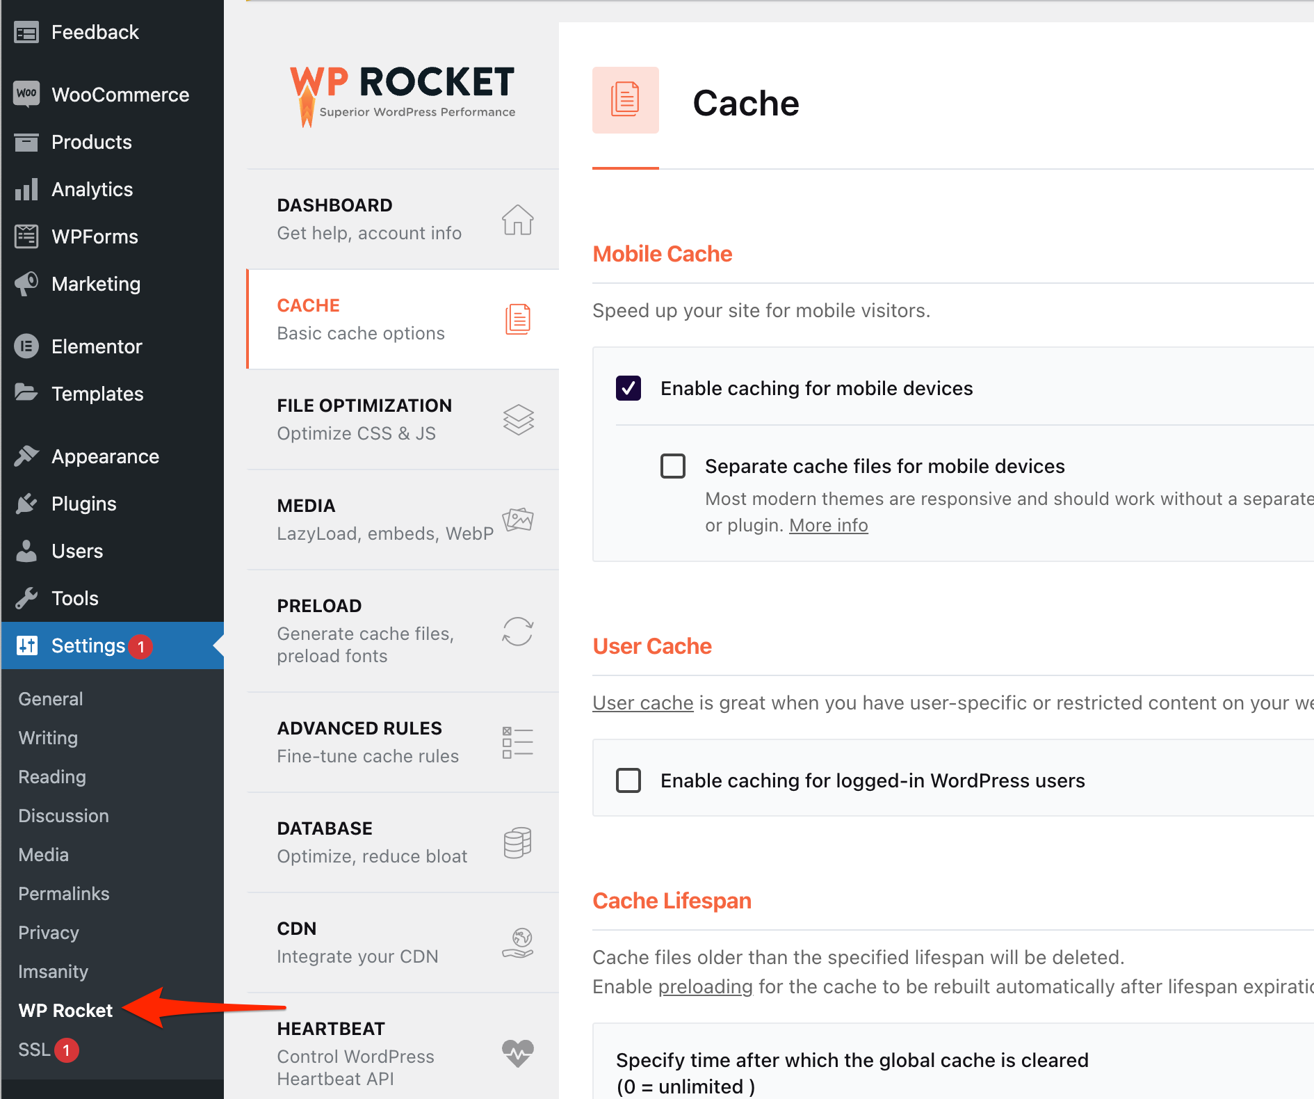Click the red notification badge beside SSL
Image resolution: width=1314 pixels, height=1099 pixels.
(67, 1050)
